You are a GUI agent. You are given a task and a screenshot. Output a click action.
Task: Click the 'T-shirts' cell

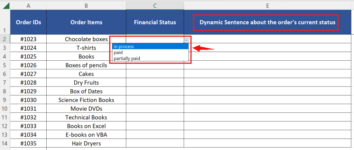click(x=86, y=48)
